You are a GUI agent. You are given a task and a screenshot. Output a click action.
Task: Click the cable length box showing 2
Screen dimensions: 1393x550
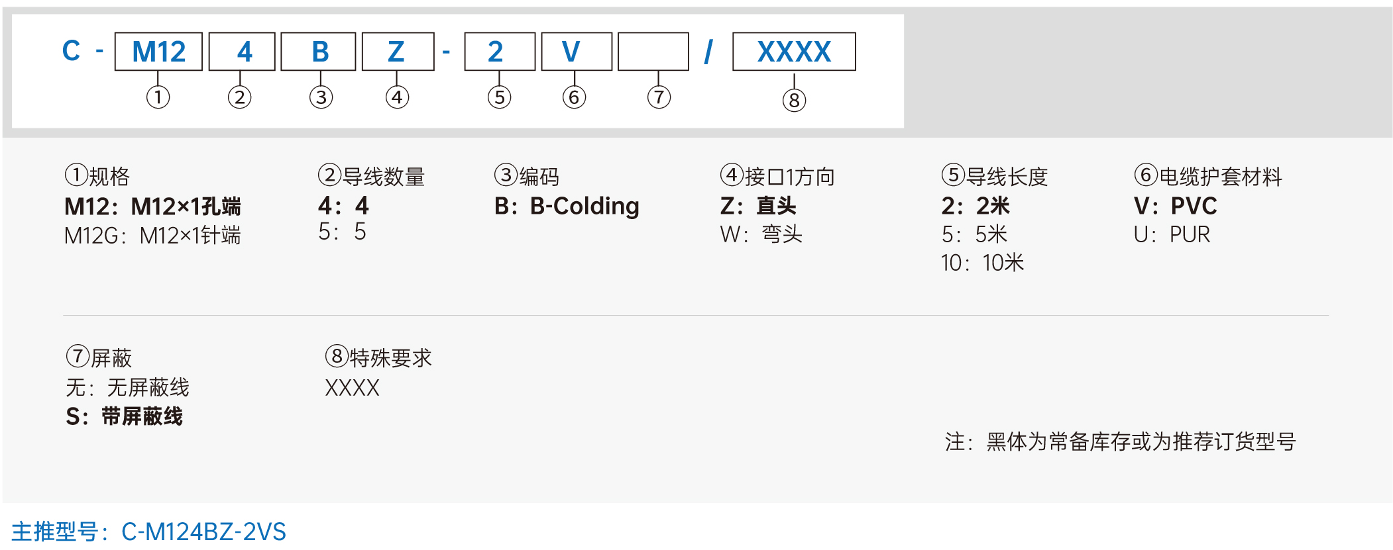pos(500,52)
